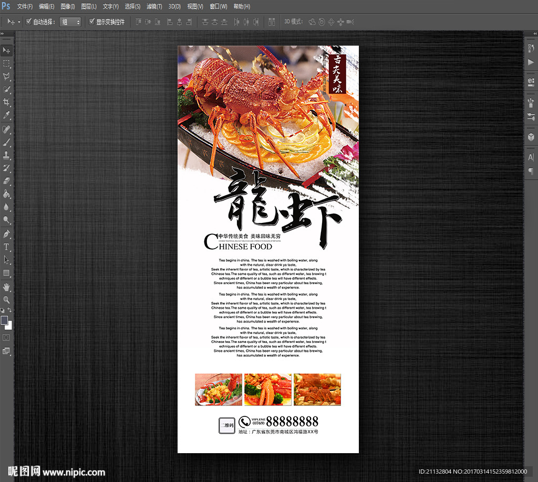The width and height of the screenshot is (538, 482).
Task: Select the Polygonal Lasso tool
Action: tap(6, 77)
